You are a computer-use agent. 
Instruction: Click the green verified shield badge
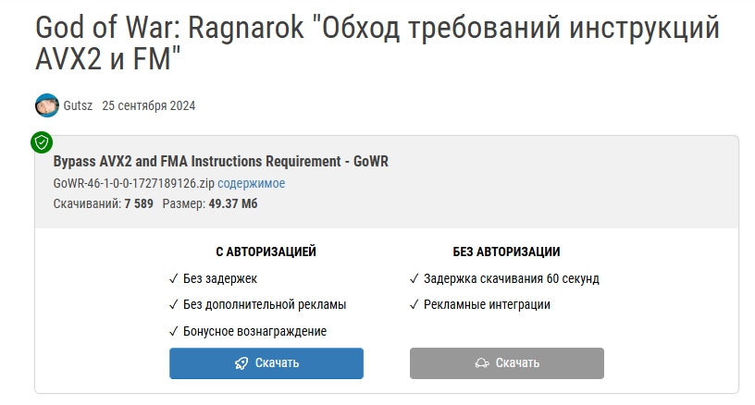(x=42, y=142)
